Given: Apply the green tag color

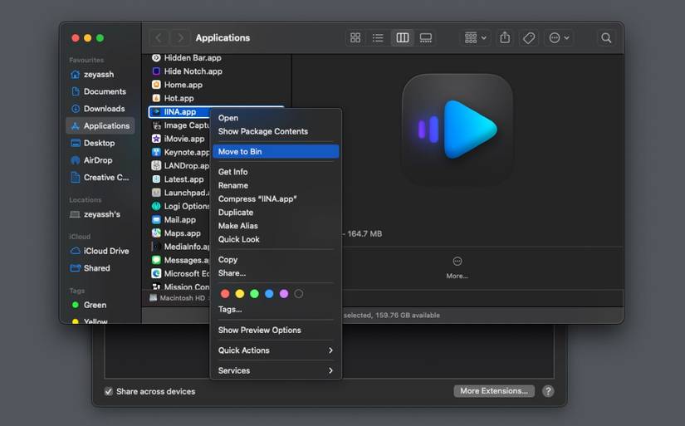Looking at the screenshot, I should click(254, 294).
